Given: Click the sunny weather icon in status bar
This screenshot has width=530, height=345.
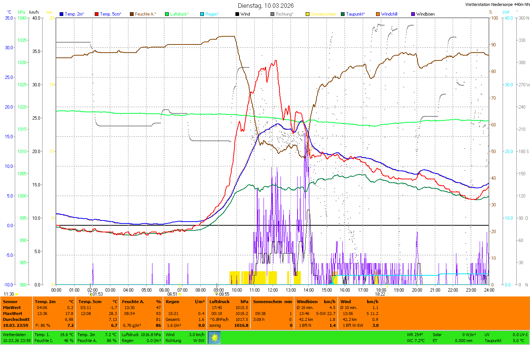Looking at the screenshot, I should tap(214, 338).
